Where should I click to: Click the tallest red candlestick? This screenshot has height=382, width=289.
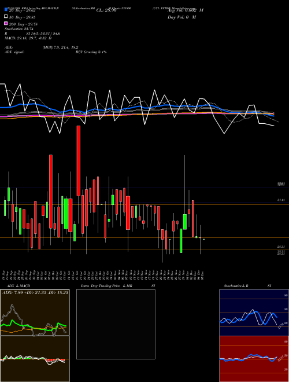pos(79,161)
